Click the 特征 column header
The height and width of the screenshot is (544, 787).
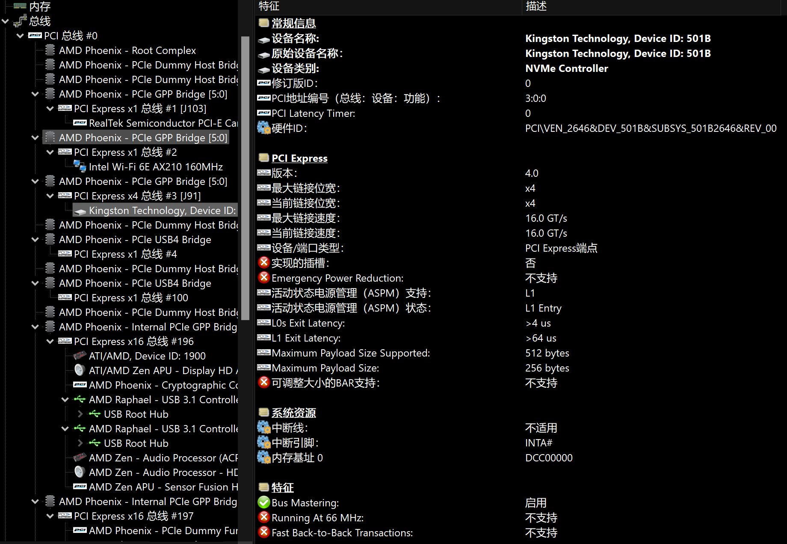coord(269,6)
